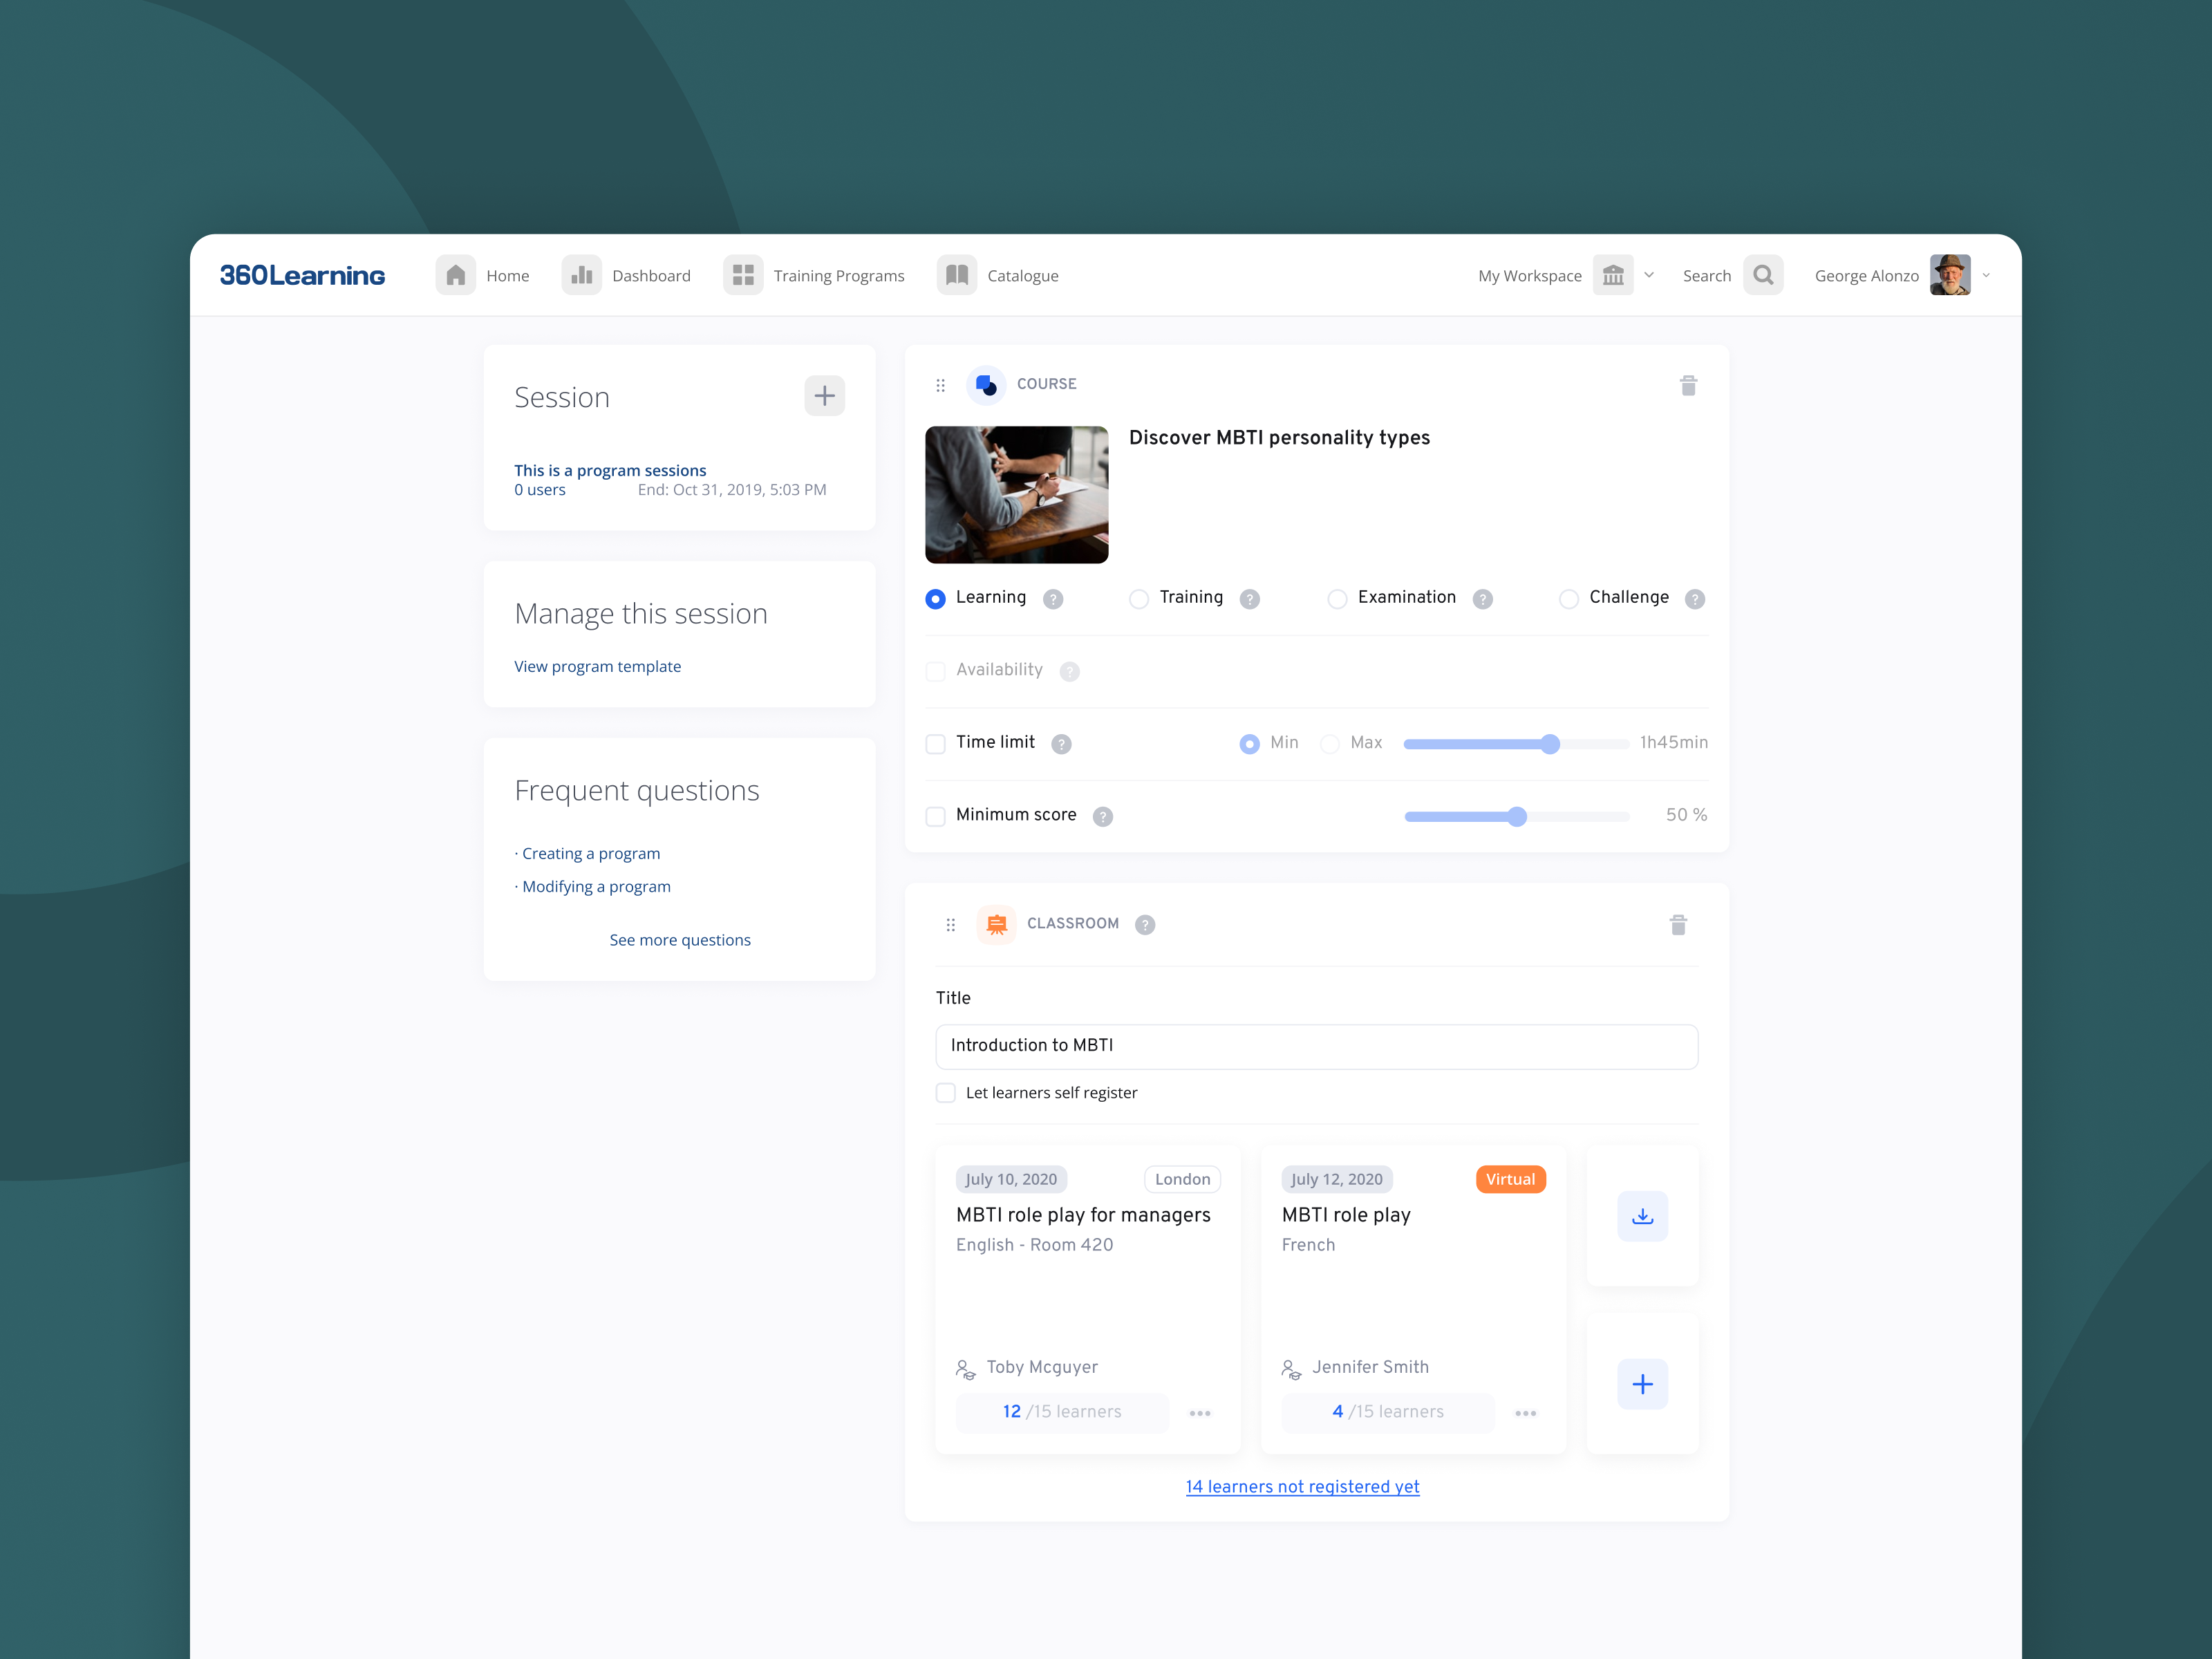Screen dimensions: 2212x1659
Task: Click the Search magnifier icon
Action: click(x=1763, y=274)
